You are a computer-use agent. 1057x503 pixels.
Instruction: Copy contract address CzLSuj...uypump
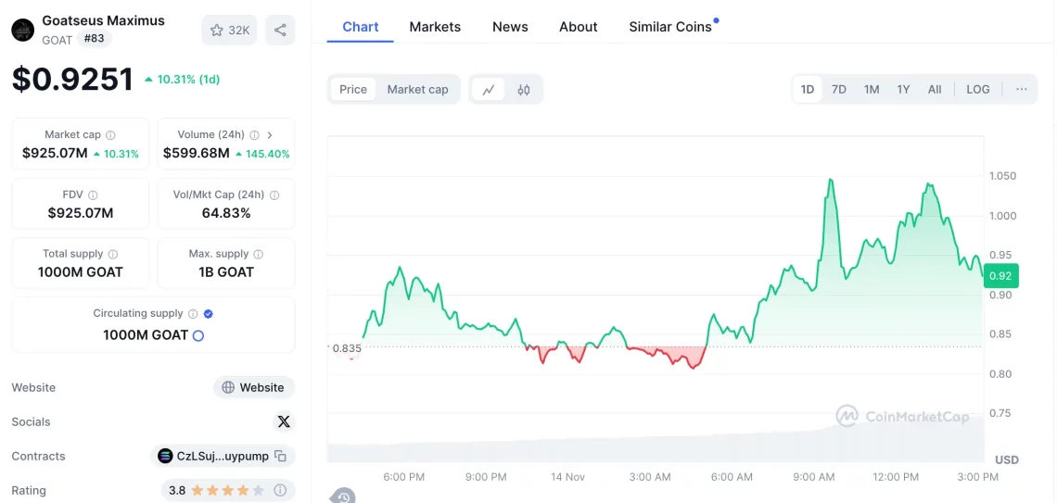click(280, 457)
